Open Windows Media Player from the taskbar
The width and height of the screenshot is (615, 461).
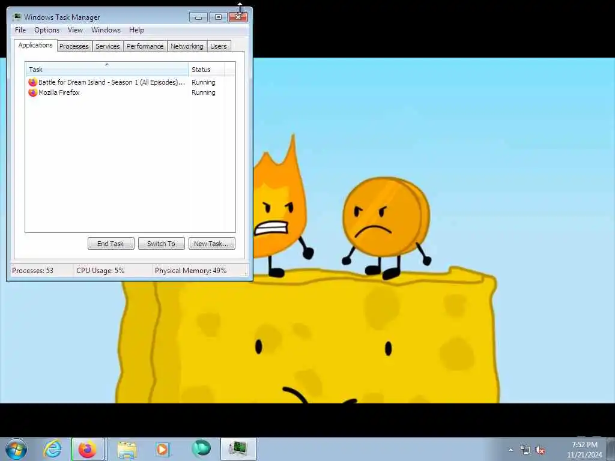162,449
